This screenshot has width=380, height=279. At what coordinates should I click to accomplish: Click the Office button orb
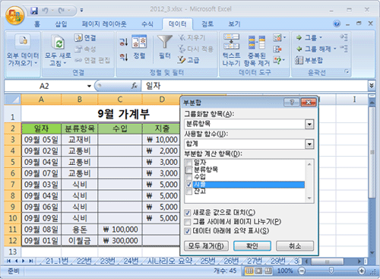14,15
